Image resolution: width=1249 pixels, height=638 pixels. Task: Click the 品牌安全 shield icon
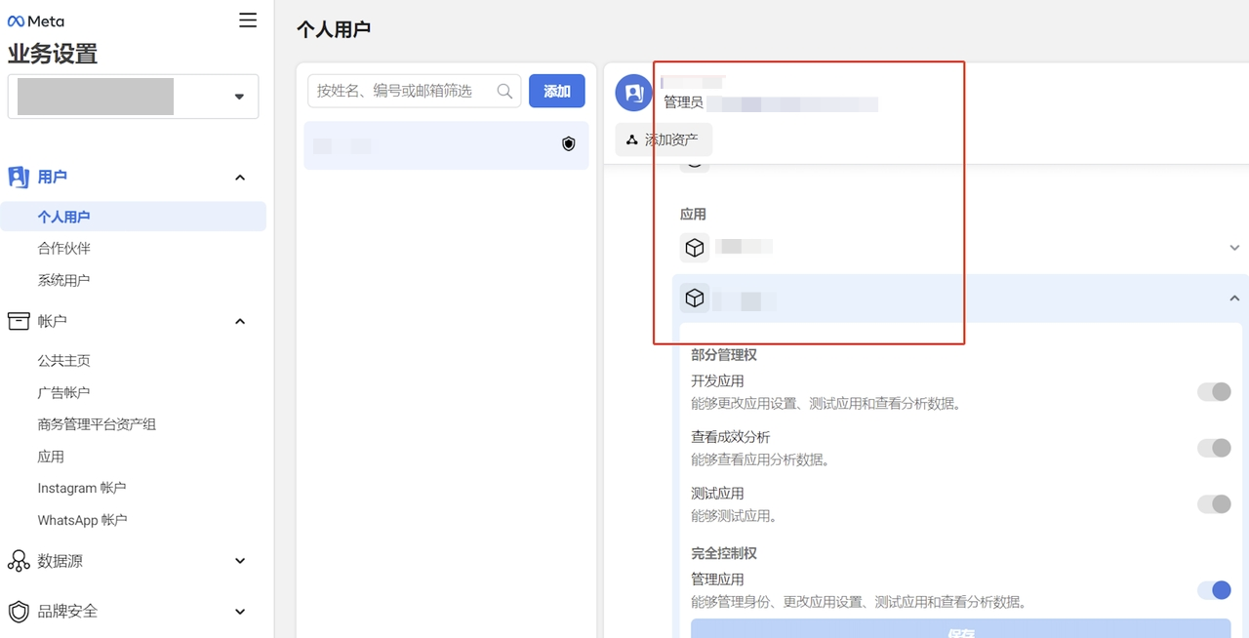click(19, 612)
